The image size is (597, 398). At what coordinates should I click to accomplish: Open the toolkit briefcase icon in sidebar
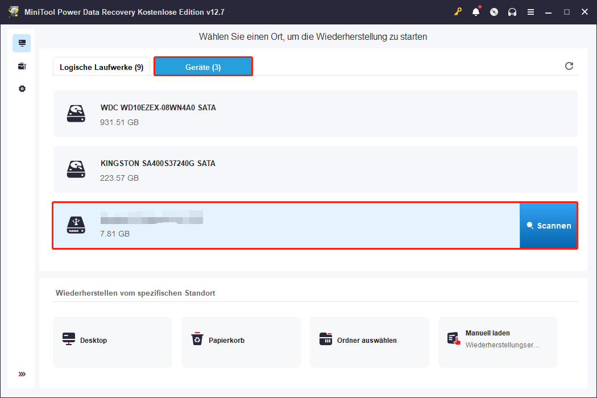(22, 66)
